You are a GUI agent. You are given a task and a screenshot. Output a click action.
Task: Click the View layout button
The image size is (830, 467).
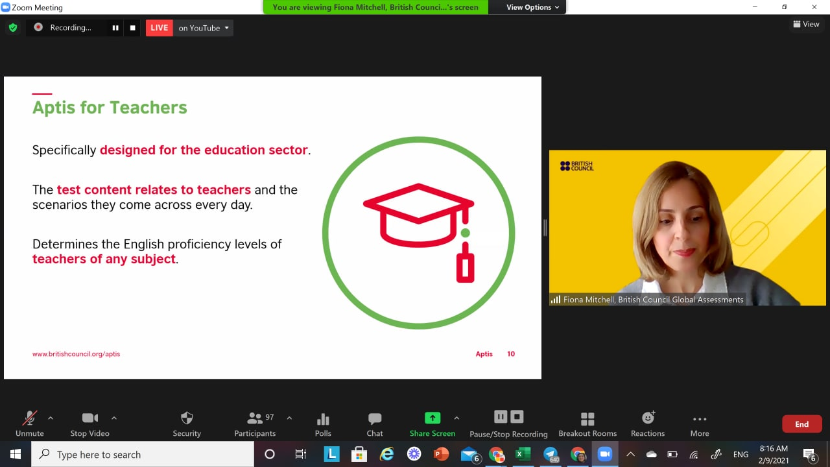[806, 24]
